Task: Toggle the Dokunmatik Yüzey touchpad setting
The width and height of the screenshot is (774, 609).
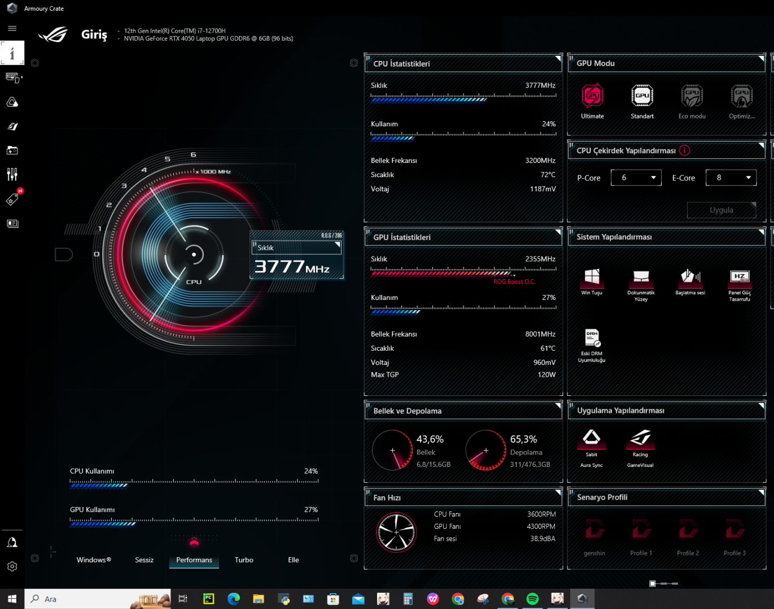Action: (641, 277)
